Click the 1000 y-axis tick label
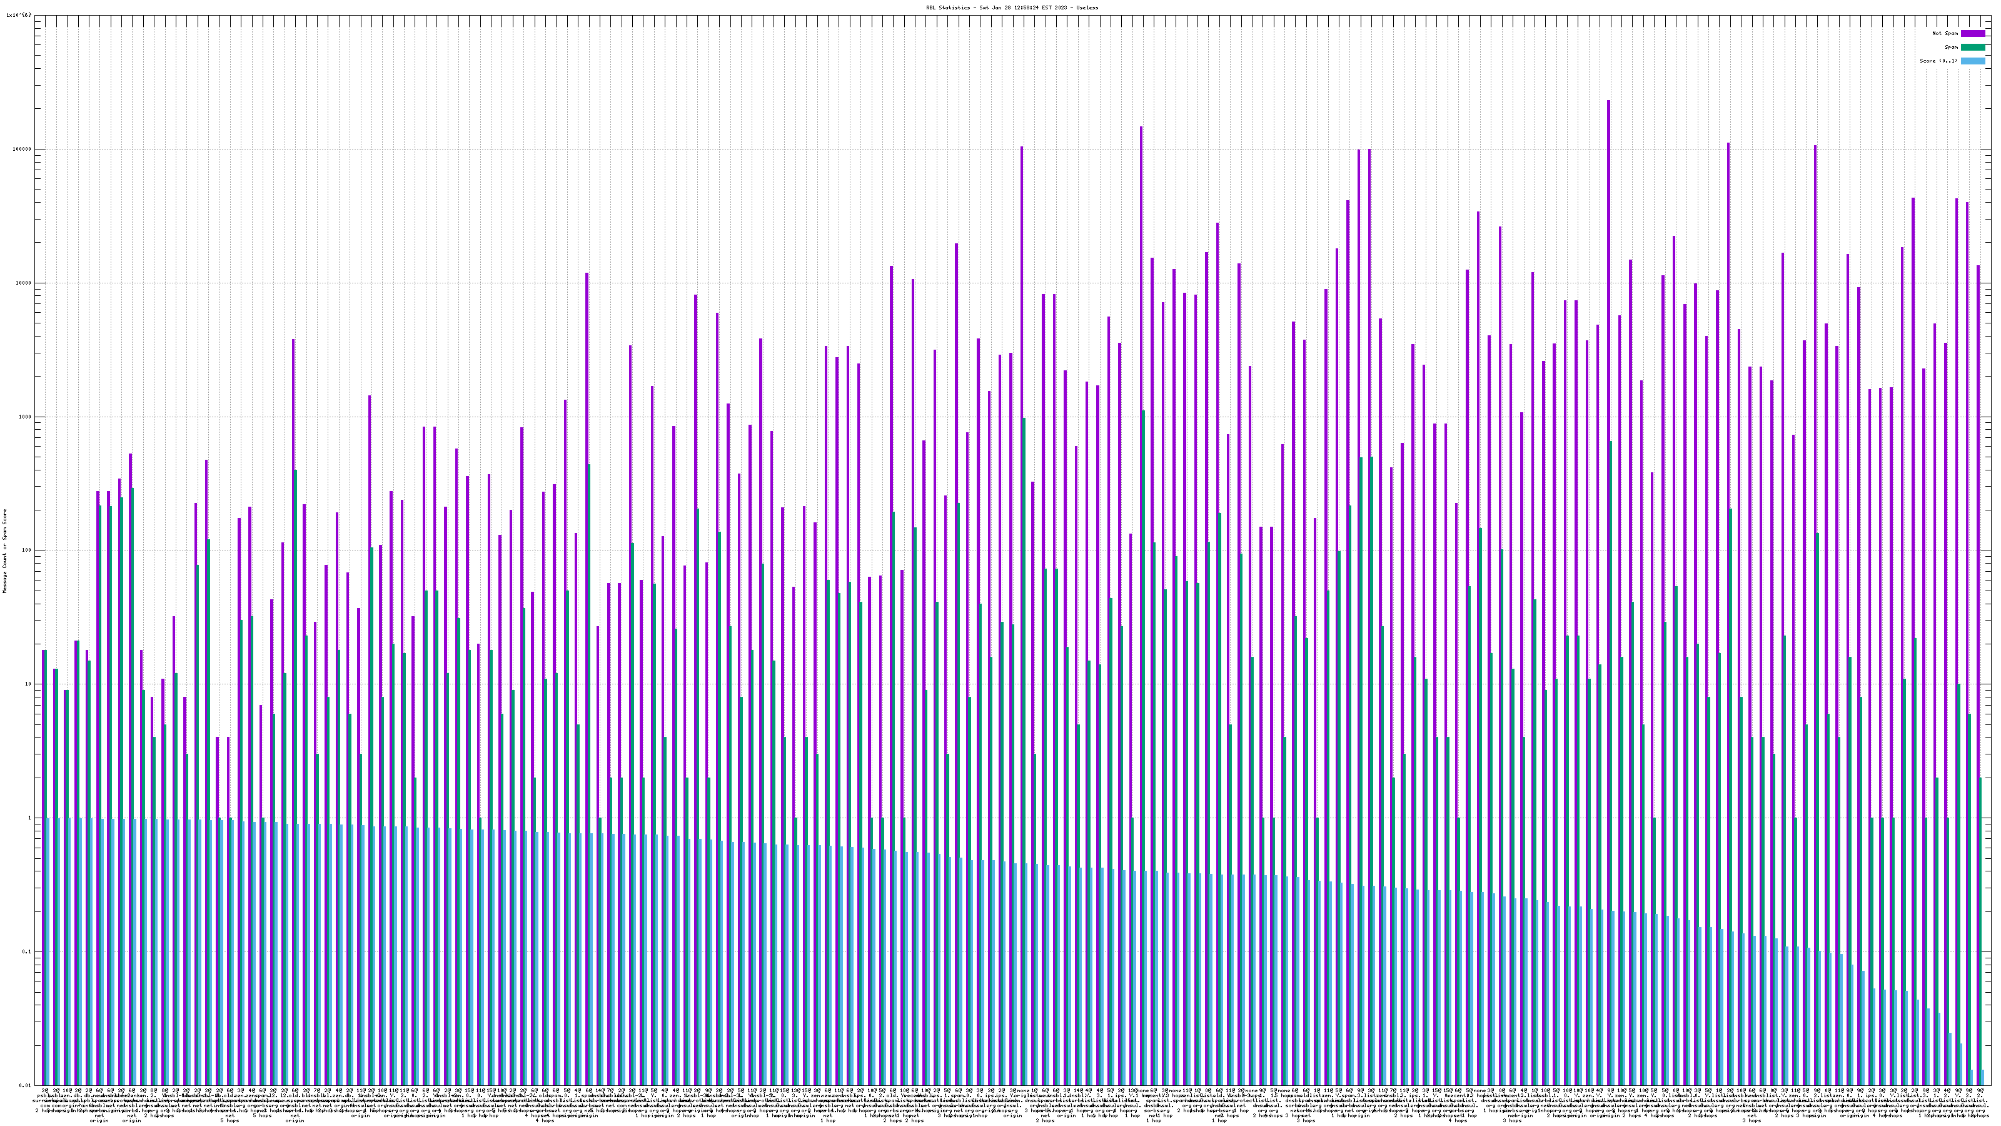2001x1126 pixels. coord(24,417)
